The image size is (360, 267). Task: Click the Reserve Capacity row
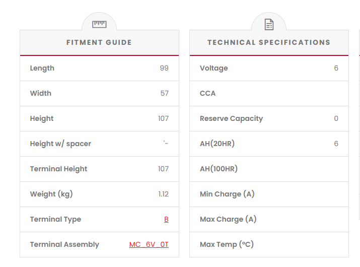pos(269,118)
